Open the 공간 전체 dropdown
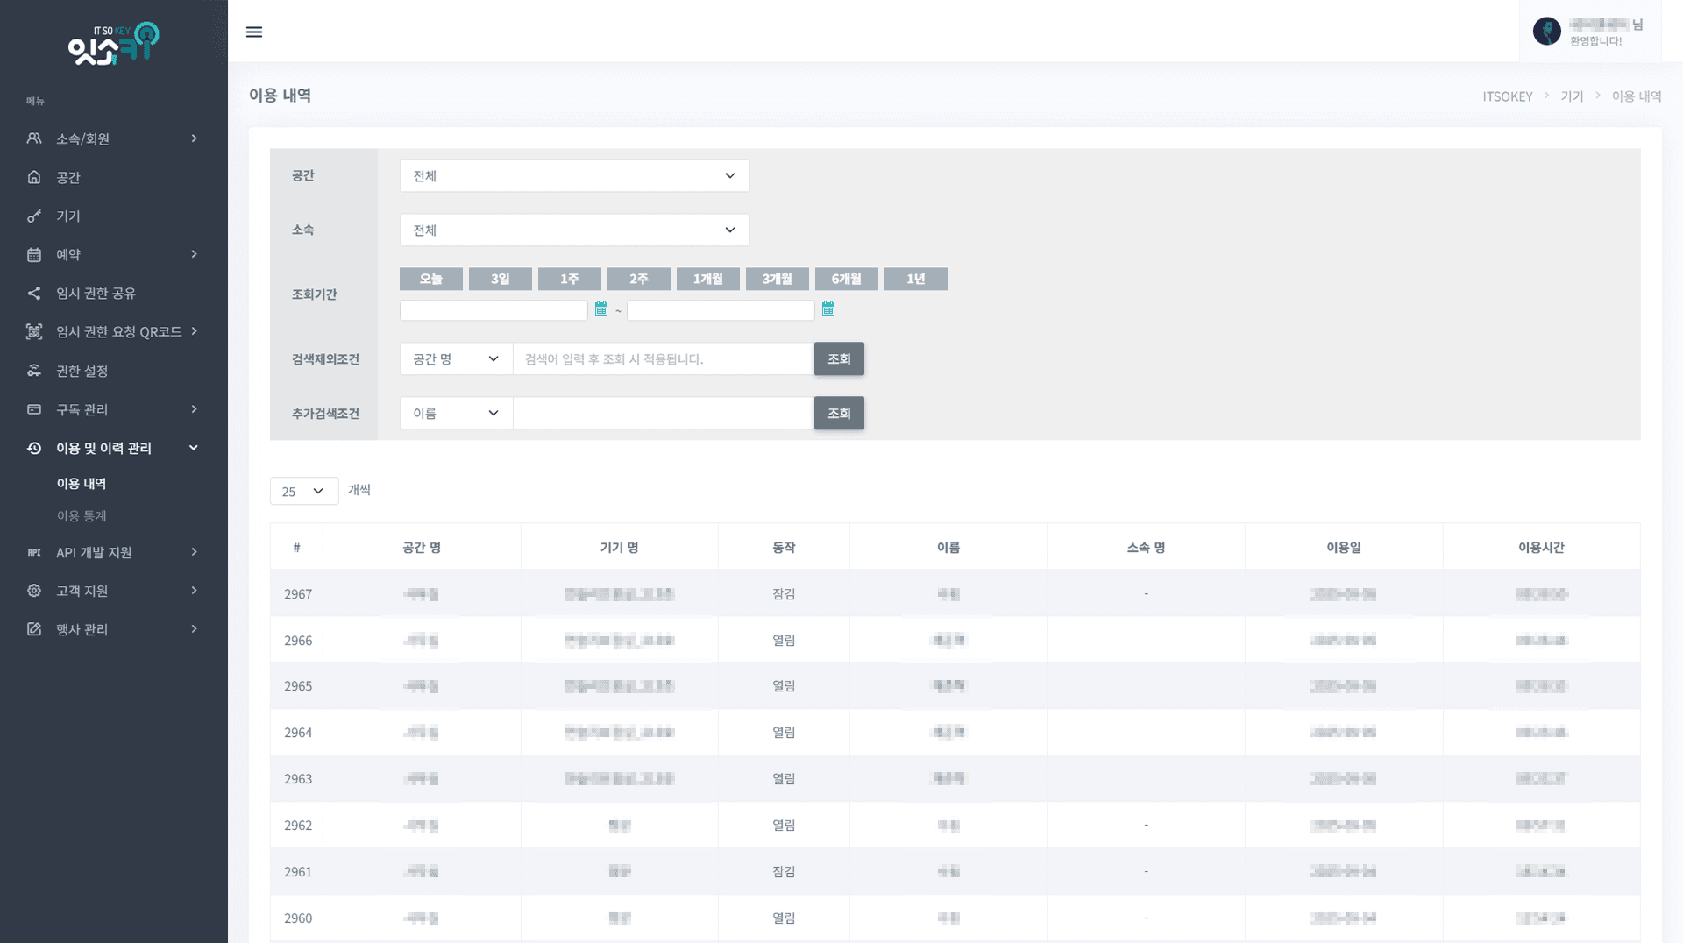This screenshot has width=1683, height=943. pyautogui.click(x=574, y=175)
